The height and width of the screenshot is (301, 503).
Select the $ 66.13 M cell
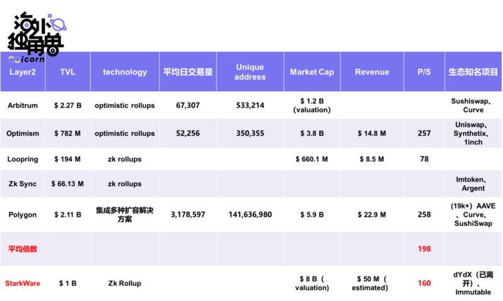pos(68,184)
